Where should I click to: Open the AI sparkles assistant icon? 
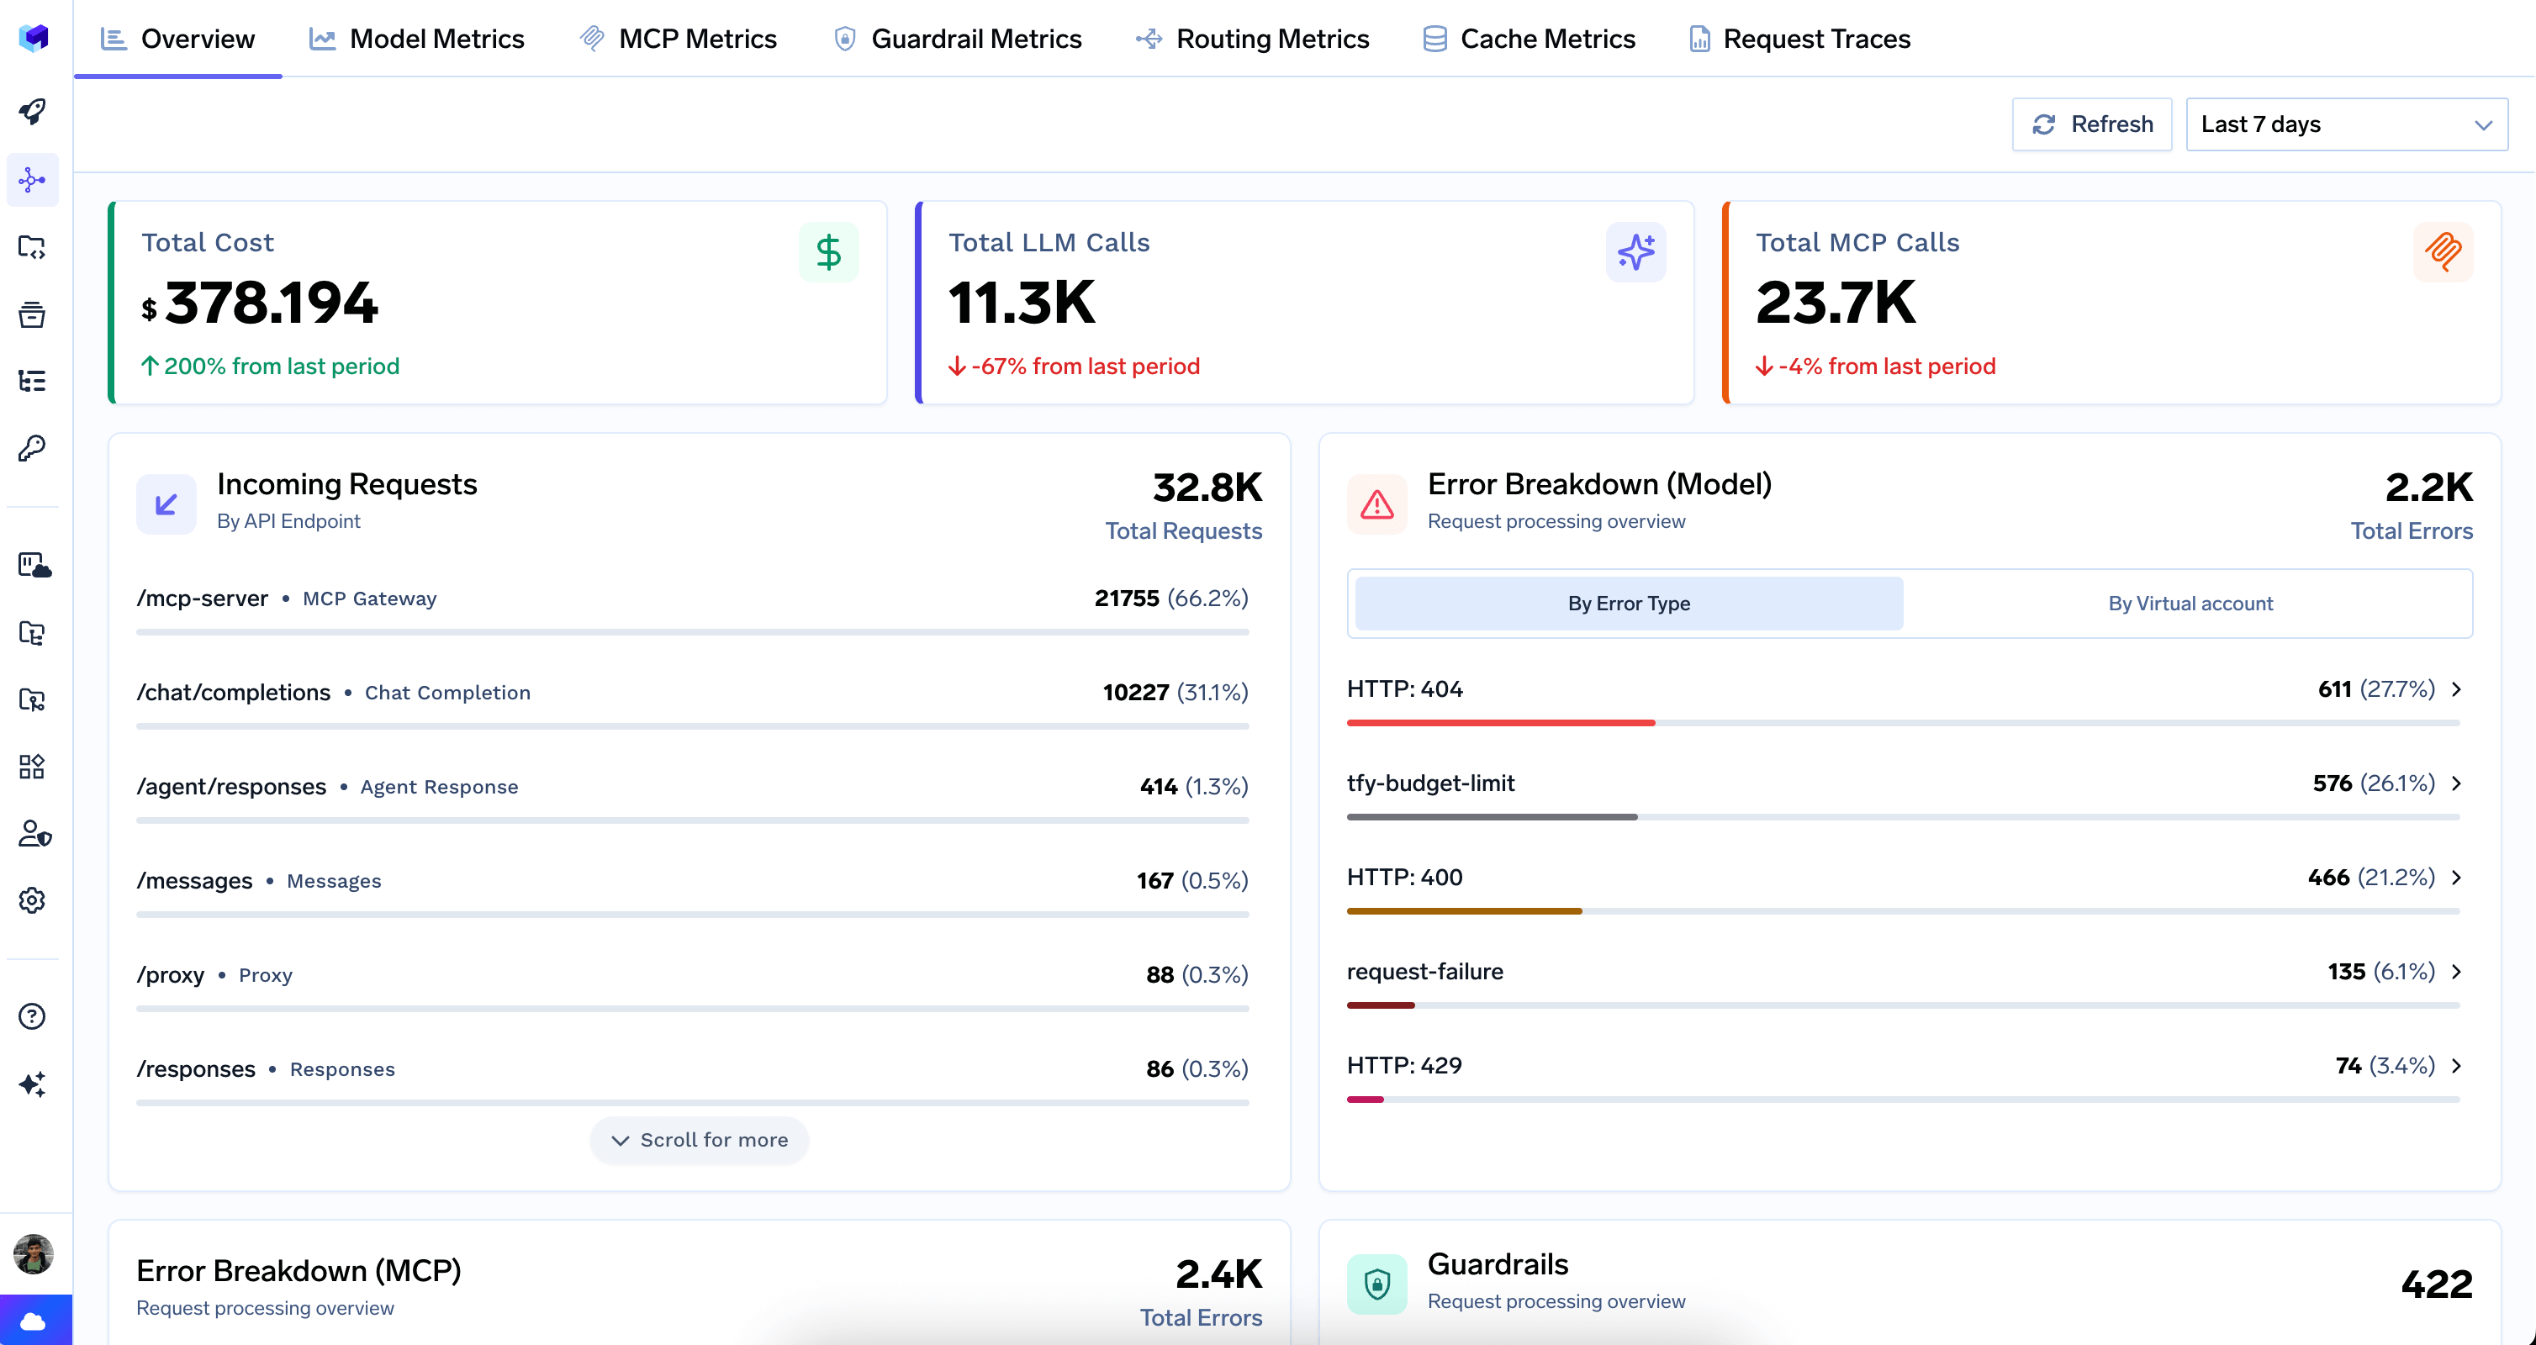point(33,1084)
